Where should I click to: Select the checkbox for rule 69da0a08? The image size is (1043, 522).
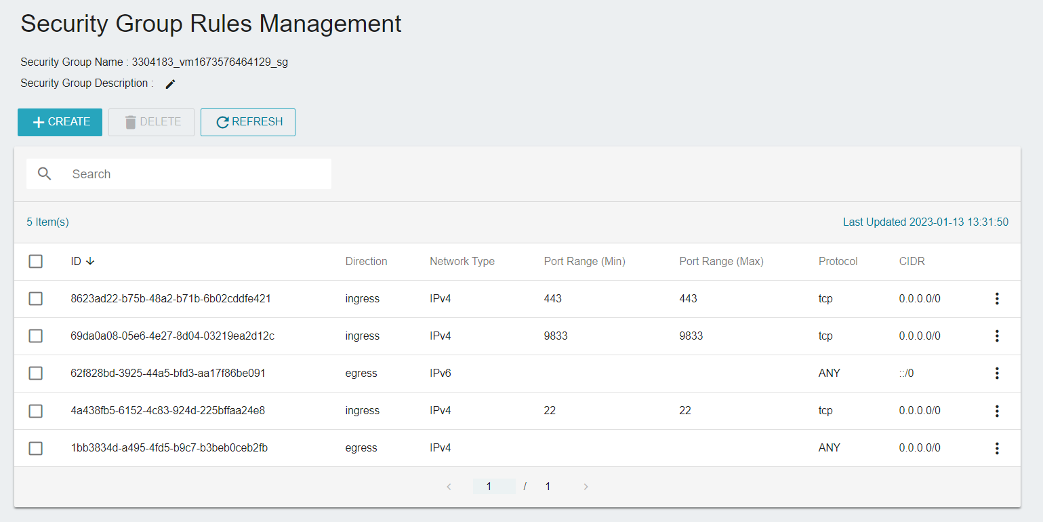pyautogui.click(x=36, y=336)
